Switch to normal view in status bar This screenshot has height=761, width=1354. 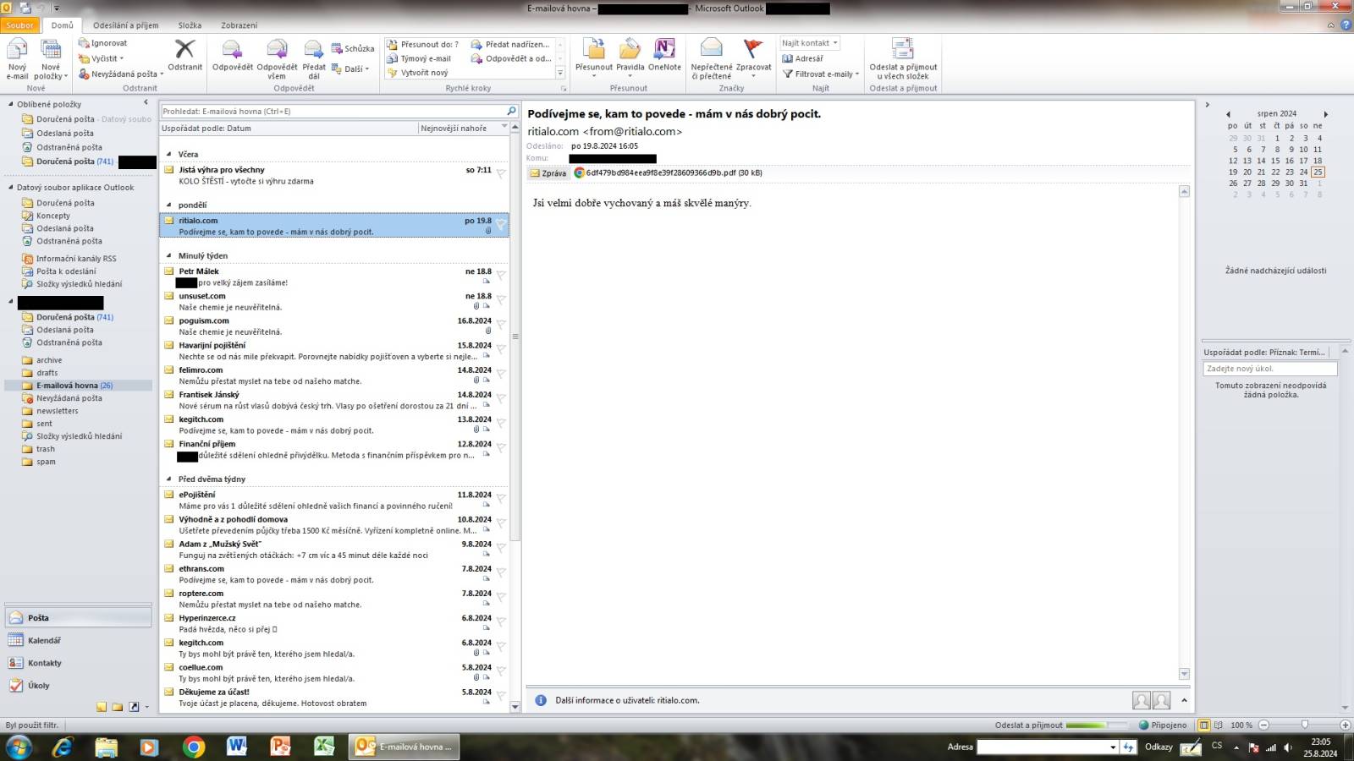(1204, 725)
